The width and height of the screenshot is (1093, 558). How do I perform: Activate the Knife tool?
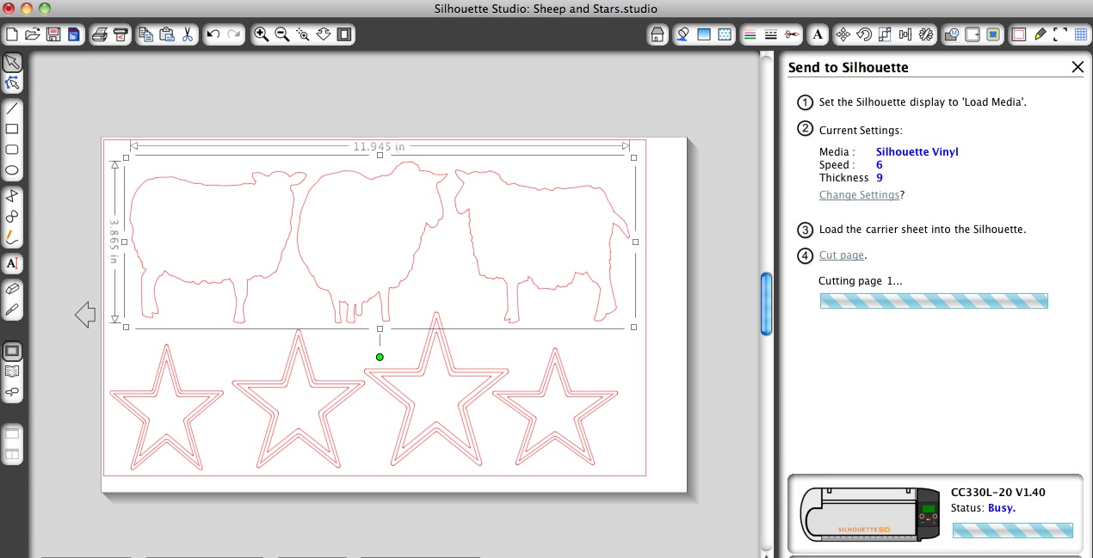point(12,309)
